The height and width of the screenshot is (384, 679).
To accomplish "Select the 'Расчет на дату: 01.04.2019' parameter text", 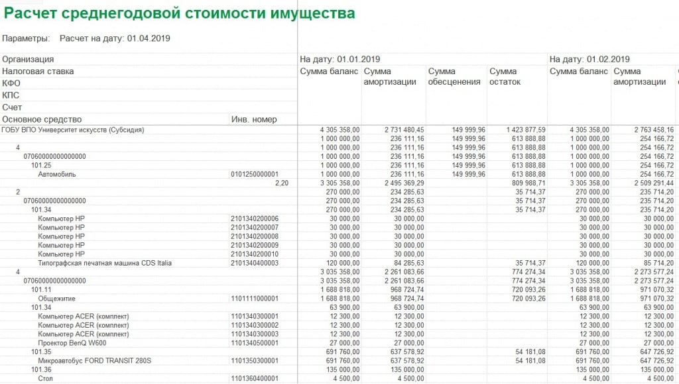I will (x=115, y=38).
